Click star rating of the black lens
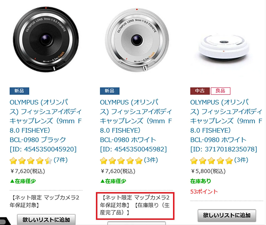The height and width of the screenshot is (225, 266). 31,160
